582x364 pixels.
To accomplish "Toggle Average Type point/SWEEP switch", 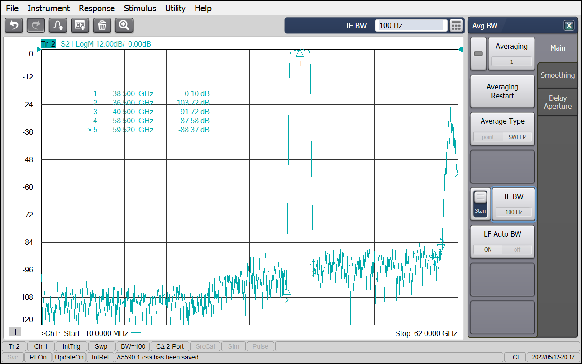I will coord(502,137).
